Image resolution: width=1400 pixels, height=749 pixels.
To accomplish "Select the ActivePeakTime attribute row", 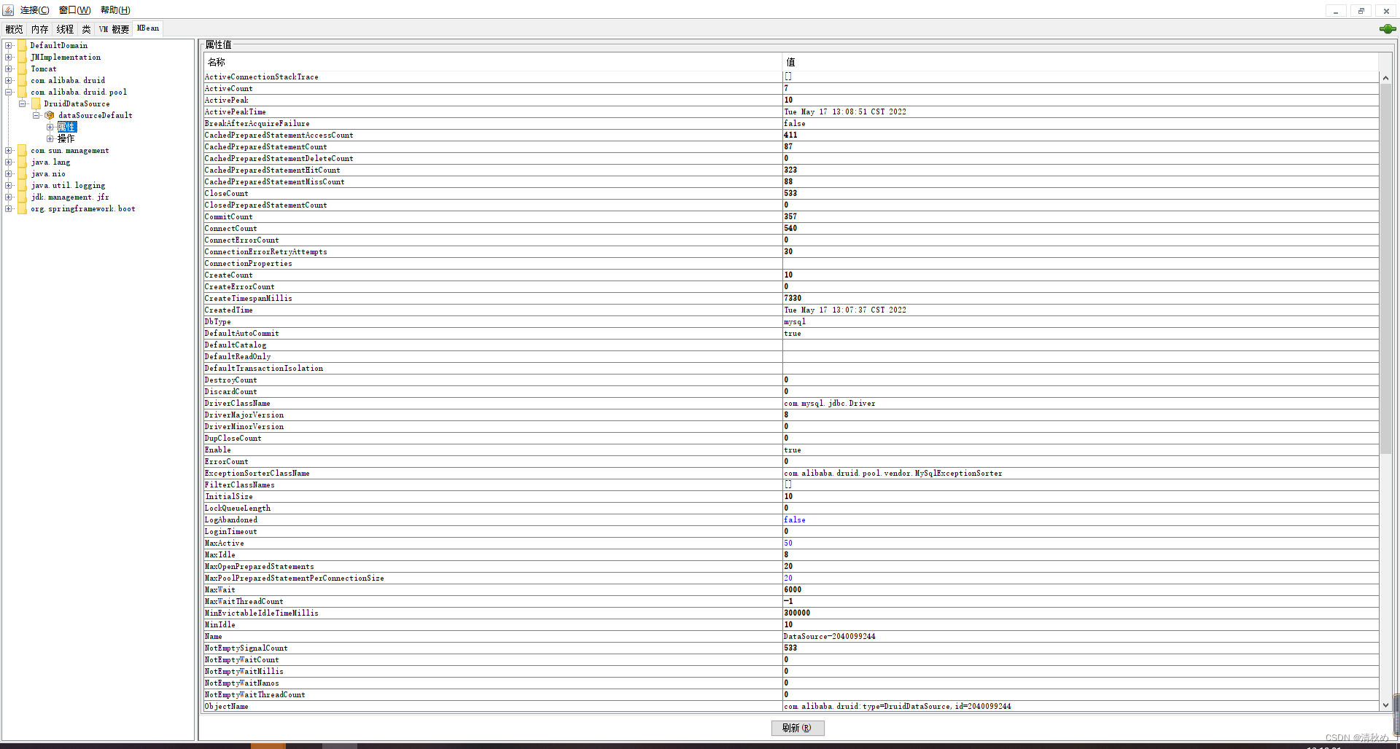I will point(790,111).
